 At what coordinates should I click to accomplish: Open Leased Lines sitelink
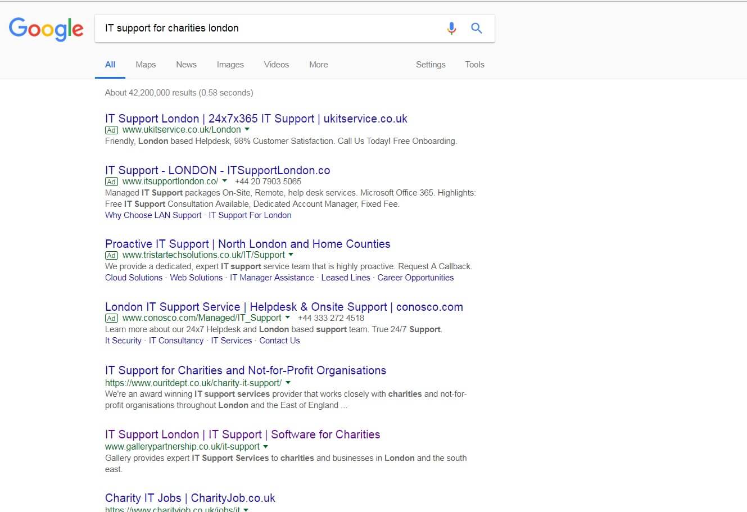(x=346, y=278)
